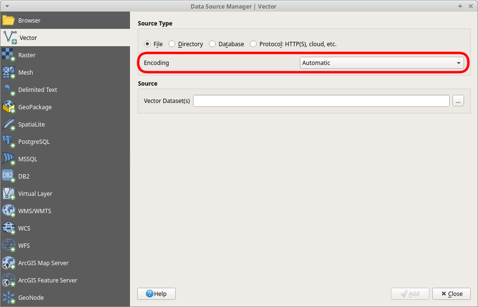Open the Encoding dropdown set to Automatic
The width and height of the screenshot is (478, 307).
[x=382, y=63]
